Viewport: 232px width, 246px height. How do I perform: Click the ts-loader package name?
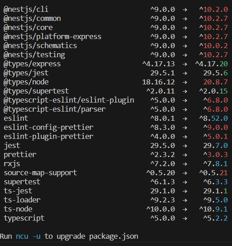[22, 200]
